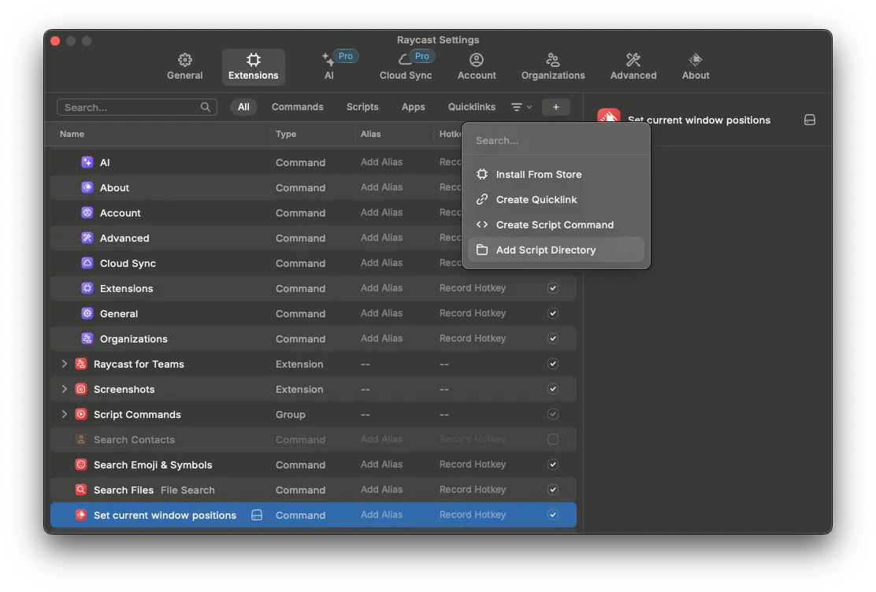Image resolution: width=876 pixels, height=592 pixels.
Task: Filter list by Scripts
Action: (x=362, y=107)
